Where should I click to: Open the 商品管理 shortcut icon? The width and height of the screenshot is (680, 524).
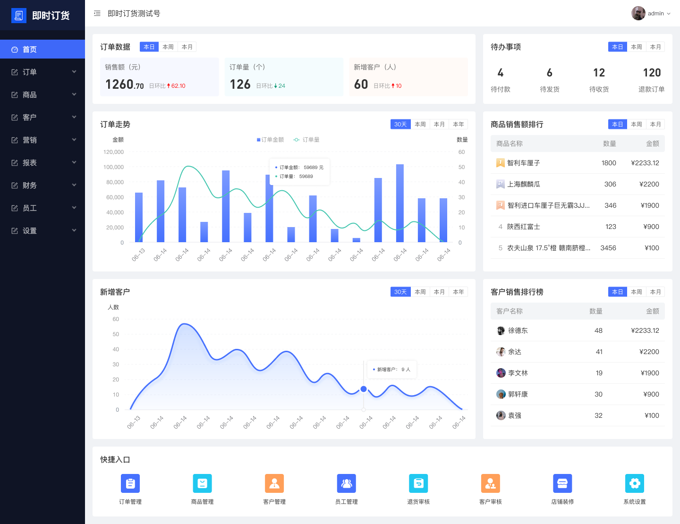pos(202,483)
